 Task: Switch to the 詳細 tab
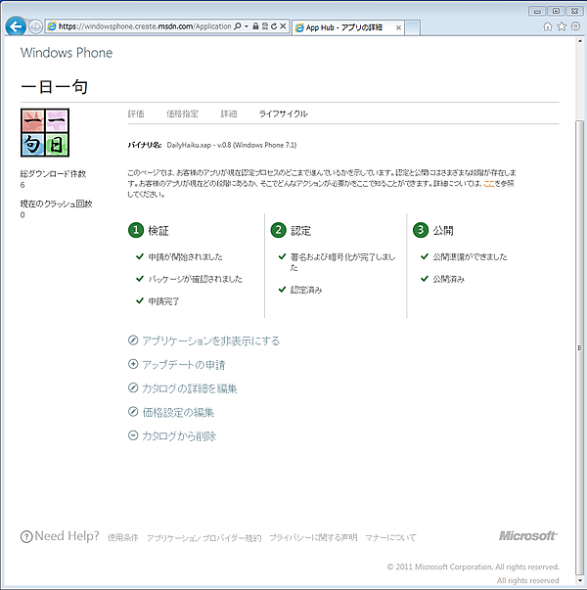(229, 113)
